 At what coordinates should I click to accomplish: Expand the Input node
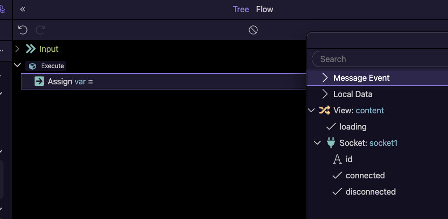coord(17,49)
